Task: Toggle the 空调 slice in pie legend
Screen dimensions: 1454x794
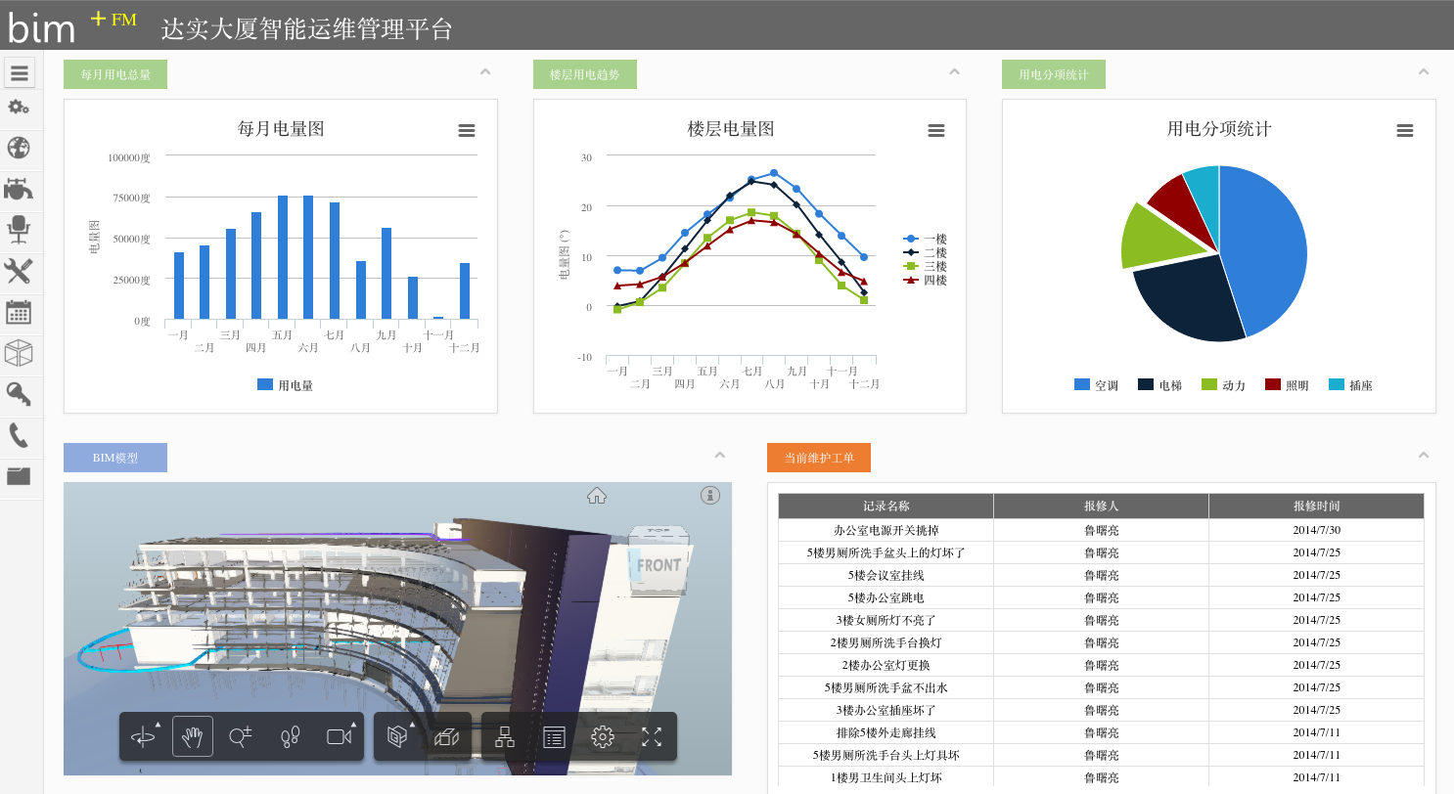Action: 1097,385
